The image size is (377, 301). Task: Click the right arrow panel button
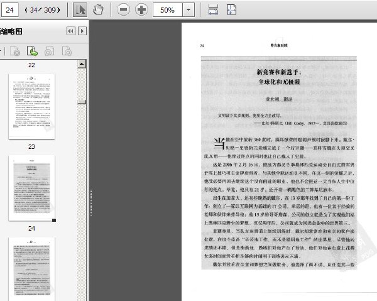click(x=82, y=31)
